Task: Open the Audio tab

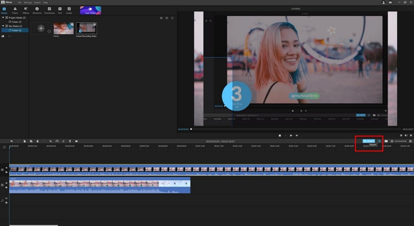Action: 69,10
